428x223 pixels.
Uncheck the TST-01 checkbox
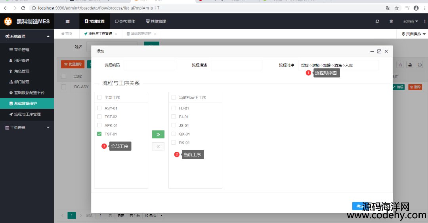coord(99,134)
